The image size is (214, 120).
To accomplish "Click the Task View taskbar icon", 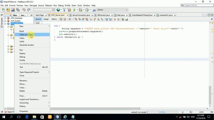I will pyautogui.click(x=19, y=117).
